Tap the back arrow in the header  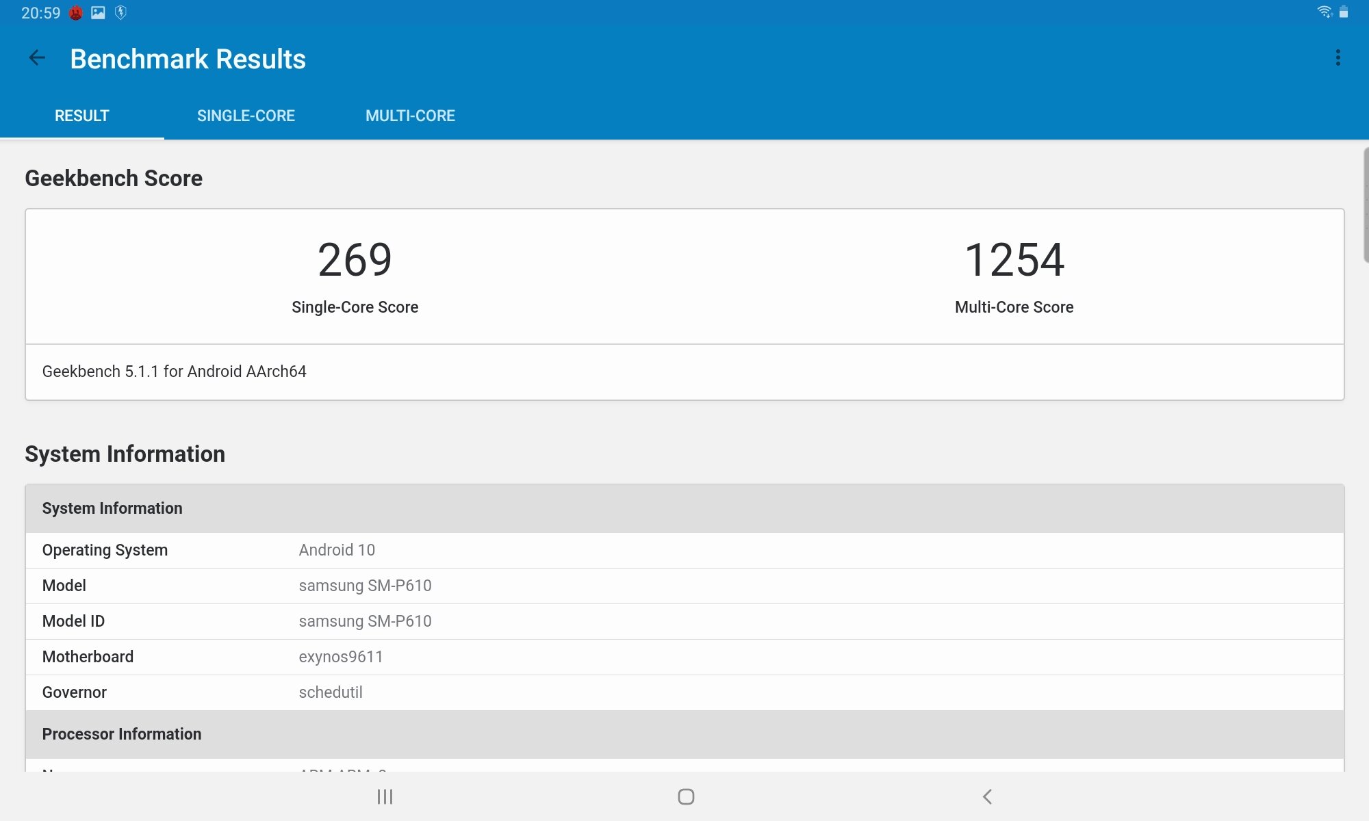[x=37, y=58]
